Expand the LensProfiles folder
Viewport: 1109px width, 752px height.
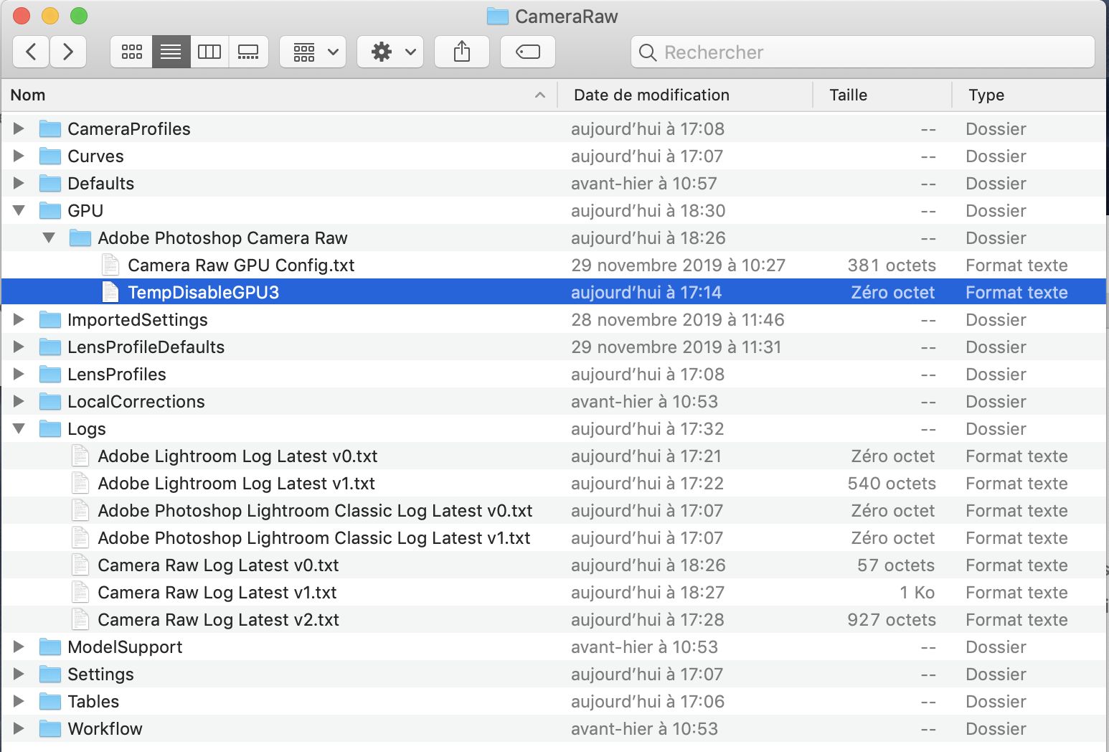19,374
